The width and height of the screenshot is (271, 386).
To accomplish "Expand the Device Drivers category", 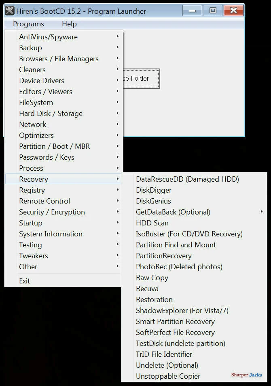I will pos(64,81).
